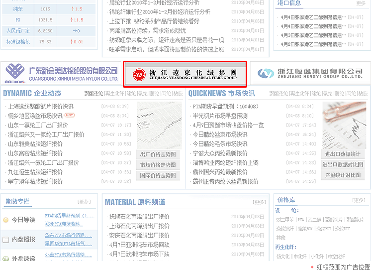
Task: Open 郑州PTA期货收盘 link under 今日导读
Action: click(x=64, y=224)
